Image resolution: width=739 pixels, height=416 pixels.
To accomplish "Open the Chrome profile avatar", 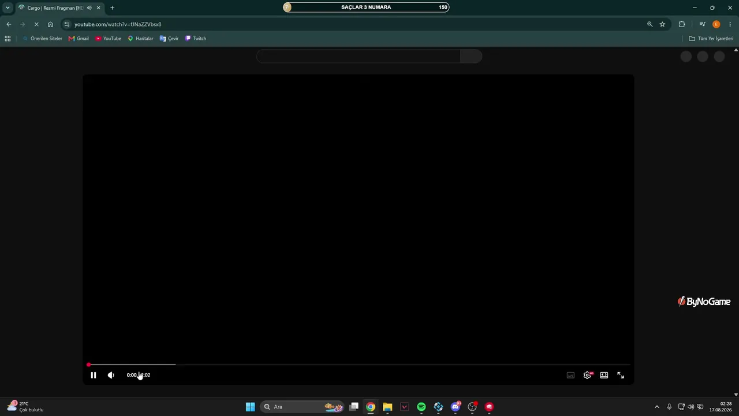I will [x=716, y=24].
